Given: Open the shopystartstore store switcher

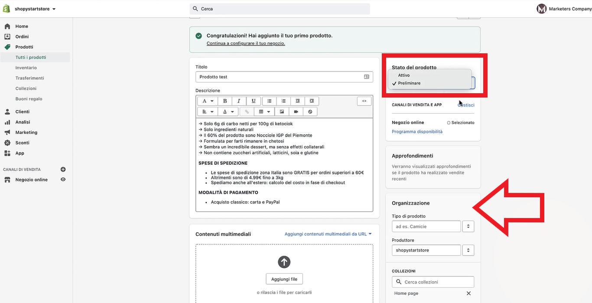Looking at the screenshot, I should 35,9.
